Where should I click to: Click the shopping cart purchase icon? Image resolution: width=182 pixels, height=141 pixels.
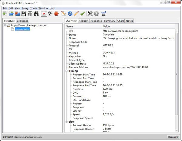[x=104, y=14]
